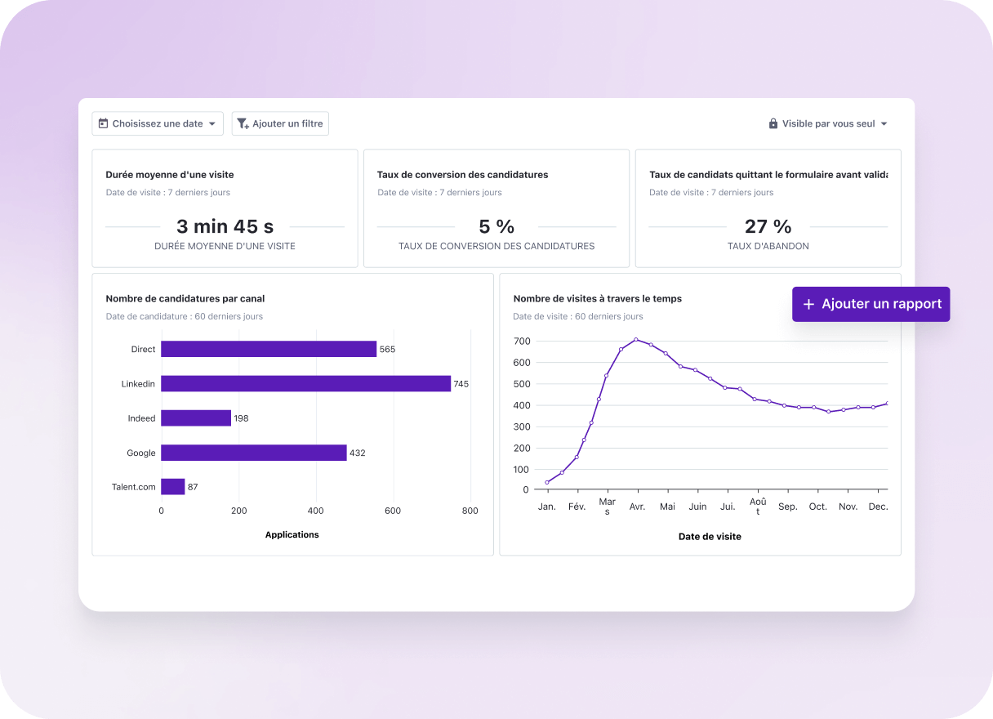993x719 pixels.
Task: Click the 432 value label
Action: pyautogui.click(x=357, y=453)
